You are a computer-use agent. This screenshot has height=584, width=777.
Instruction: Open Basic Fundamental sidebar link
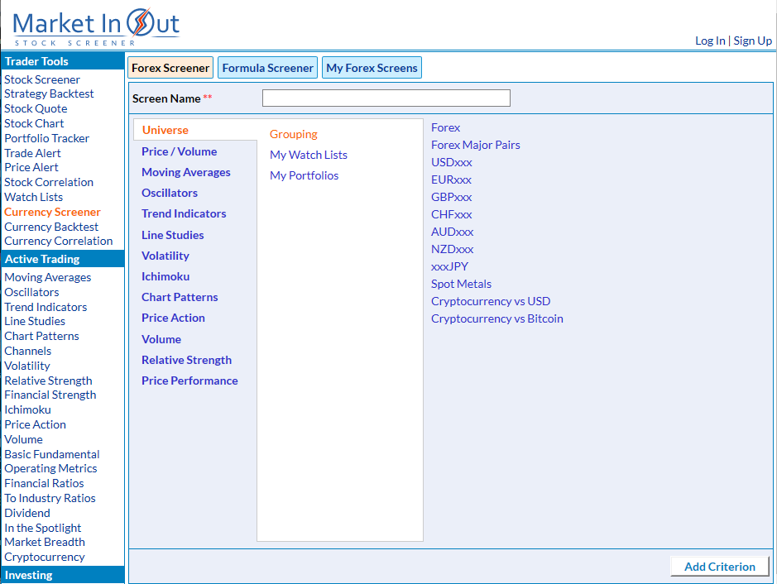[x=52, y=455]
